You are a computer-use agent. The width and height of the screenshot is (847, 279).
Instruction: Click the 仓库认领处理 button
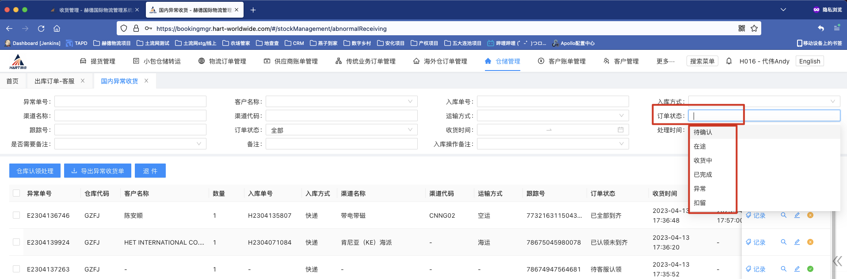click(x=35, y=171)
